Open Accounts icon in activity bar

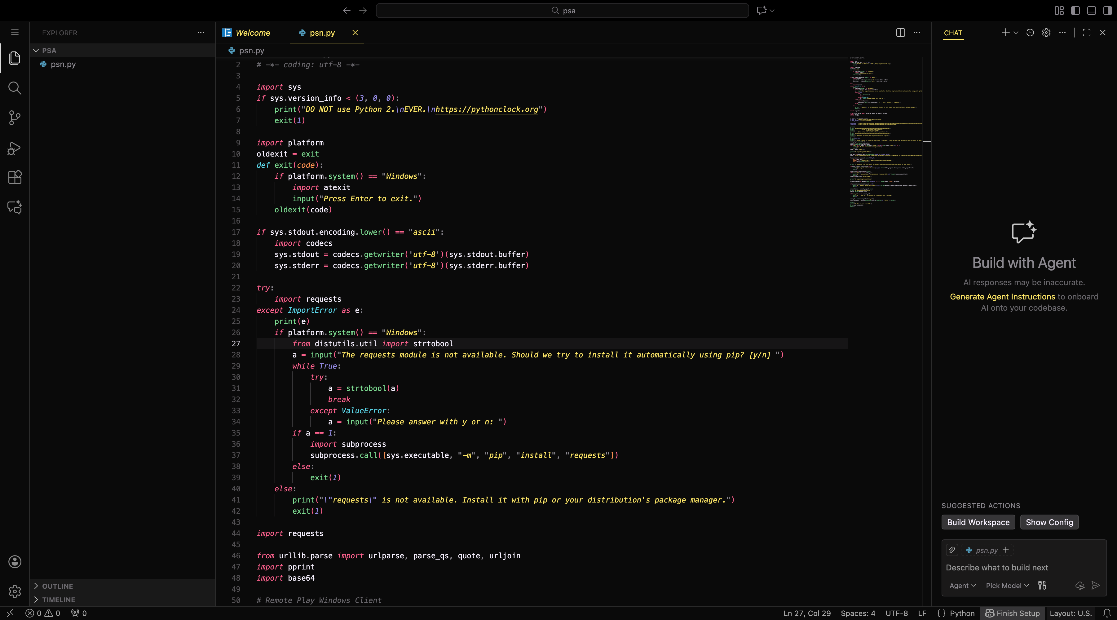pos(15,561)
